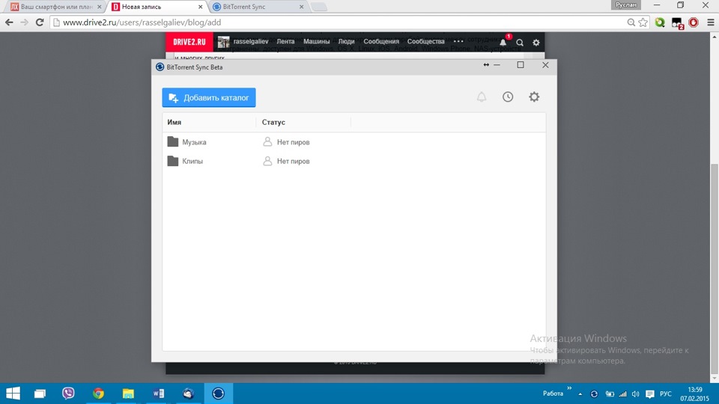Click the BitTorrent Sync taskbar icon
This screenshot has height=404, width=719.
218,394
